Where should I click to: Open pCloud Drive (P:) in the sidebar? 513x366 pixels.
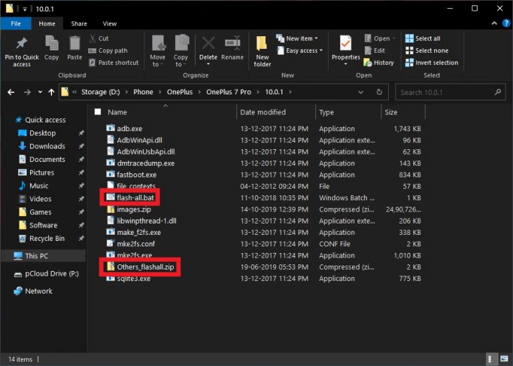point(51,274)
